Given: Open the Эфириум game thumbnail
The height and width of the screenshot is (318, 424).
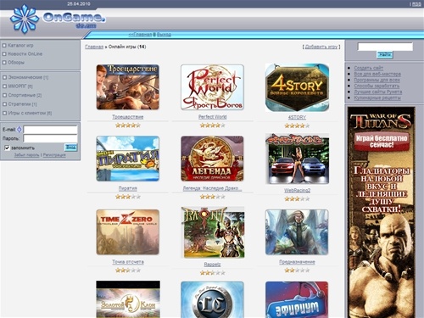Looking at the screenshot, I should pyautogui.click(x=297, y=299).
